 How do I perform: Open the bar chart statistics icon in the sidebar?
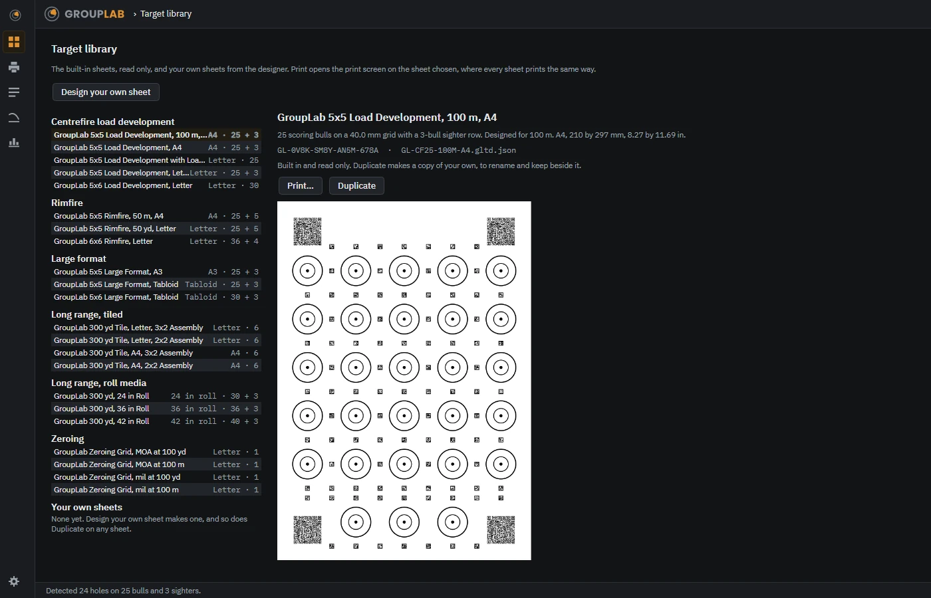(14, 143)
